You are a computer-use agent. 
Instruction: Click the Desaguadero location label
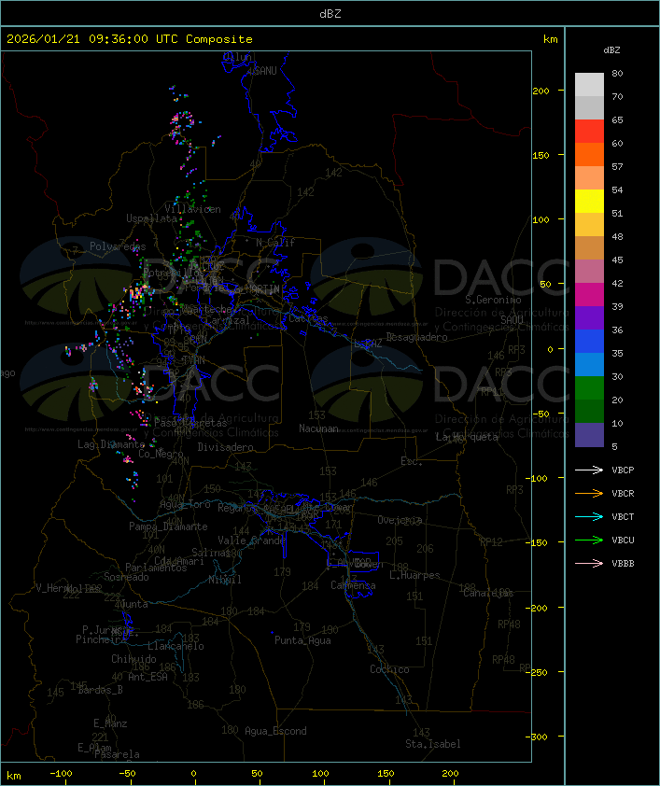[416, 337]
